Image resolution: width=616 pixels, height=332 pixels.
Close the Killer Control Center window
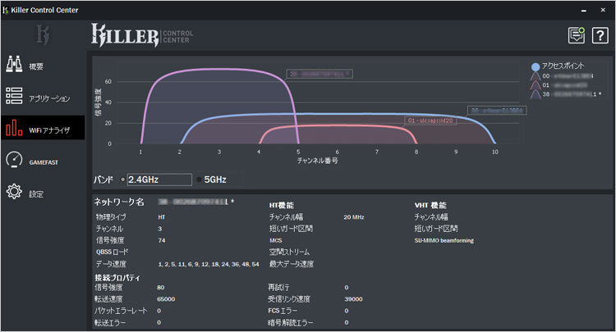[603, 10]
